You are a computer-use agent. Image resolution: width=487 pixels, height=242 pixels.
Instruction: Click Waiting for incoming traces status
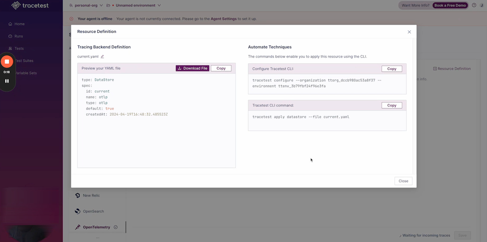click(425, 235)
